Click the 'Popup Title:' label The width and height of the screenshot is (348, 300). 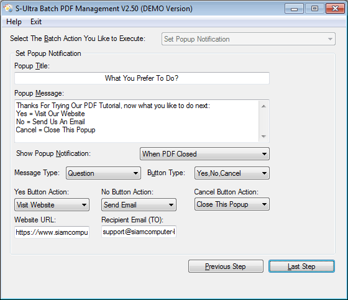pos(32,66)
